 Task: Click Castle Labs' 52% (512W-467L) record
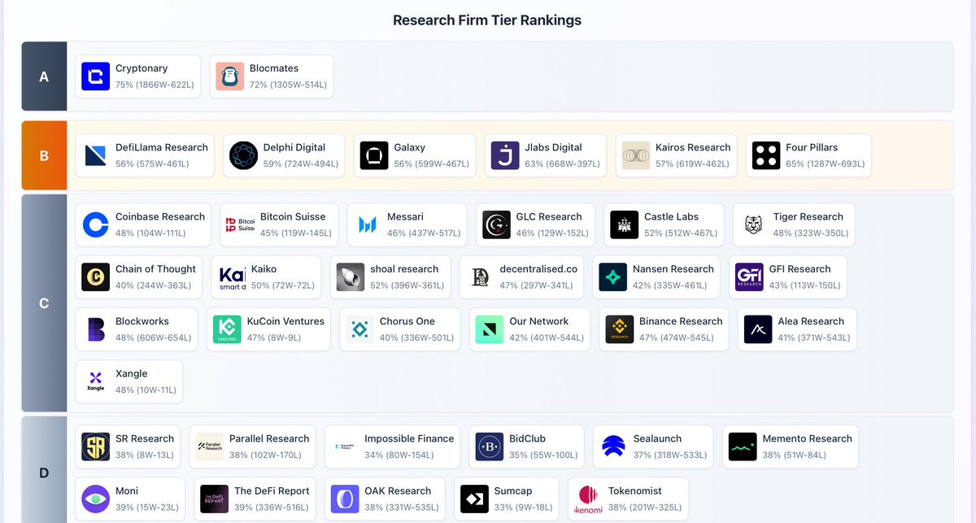681,233
